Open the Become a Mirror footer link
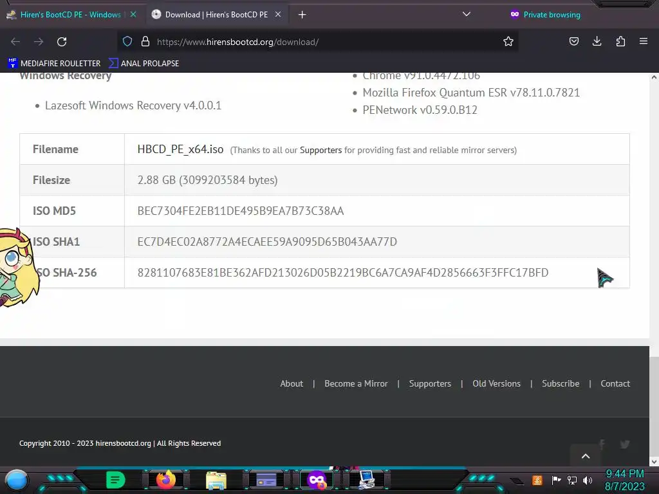The width and height of the screenshot is (659, 494). (x=356, y=383)
